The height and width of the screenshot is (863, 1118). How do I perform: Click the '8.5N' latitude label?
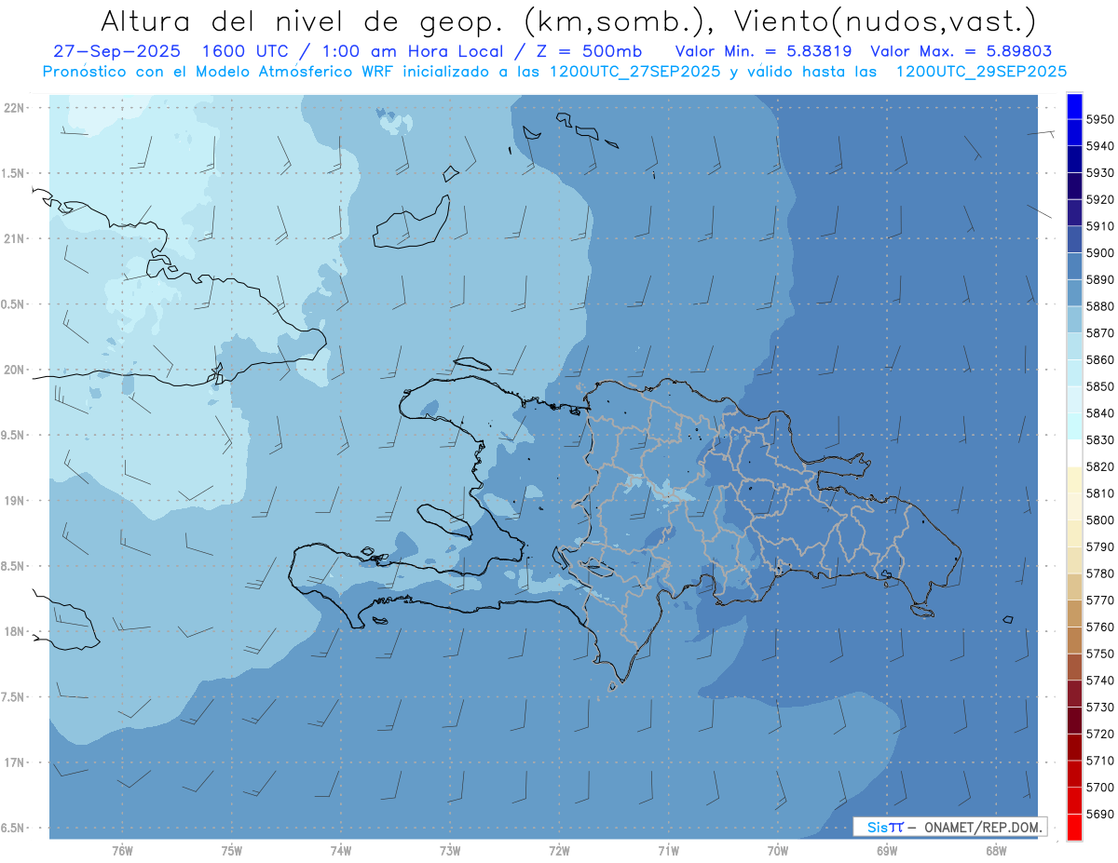(x=12, y=566)
